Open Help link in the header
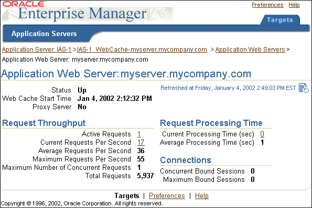This screenshot has width=312, height=208. point(294,5)
